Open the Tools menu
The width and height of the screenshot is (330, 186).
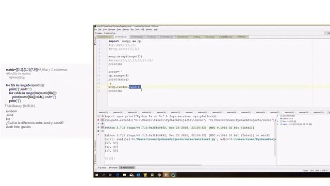pyautogui.click(x=137, y=29)
